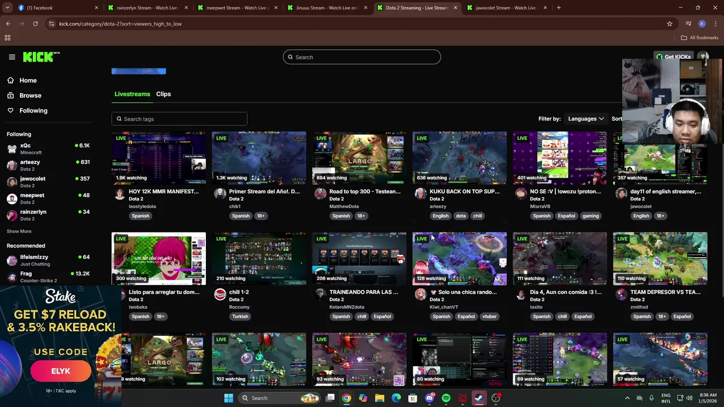The width and height of the screenshot is (724, 407).
Task: Switch to the Facebook browser tab
Action: click(x=57, y=8)
